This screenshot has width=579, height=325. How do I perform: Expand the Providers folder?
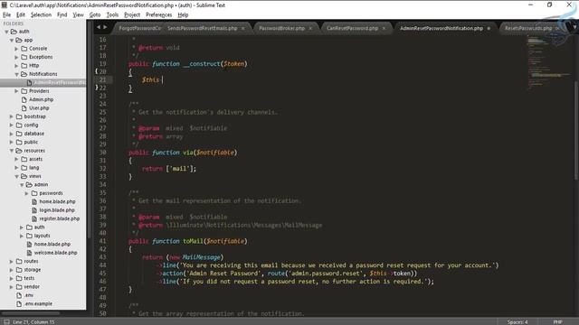click(16, 91)
